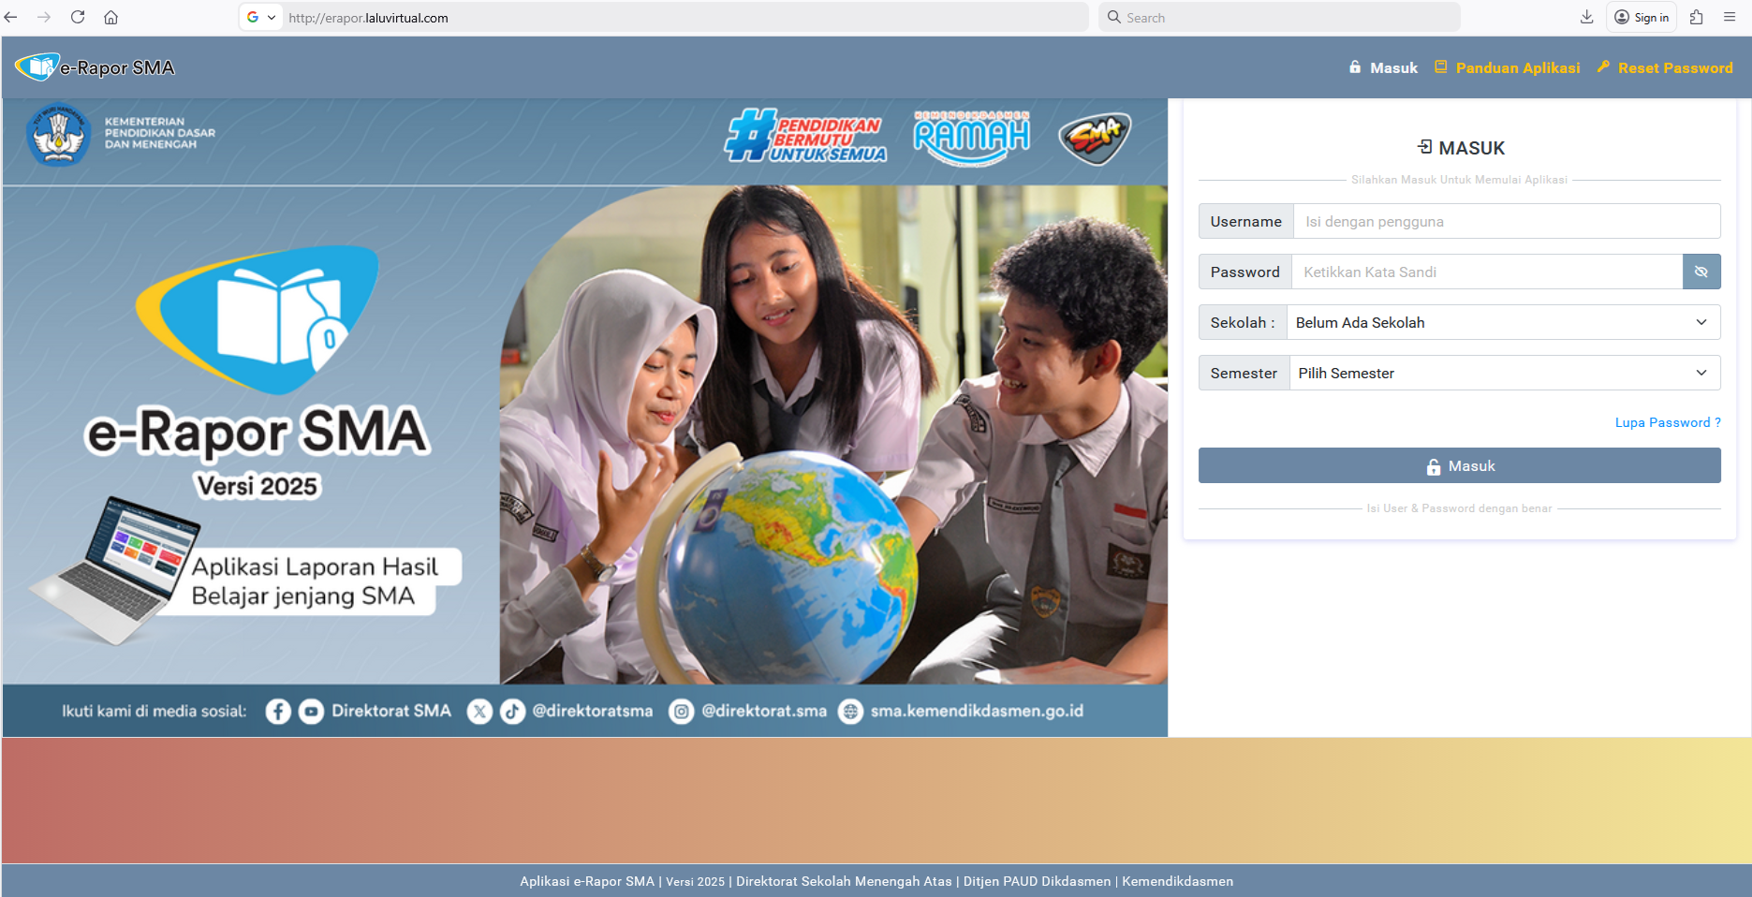This screenshot has width=1752, height=897.
Task: Select Masuk in the top navigation
Action: pyautogui.click(x=1383, y=67)
